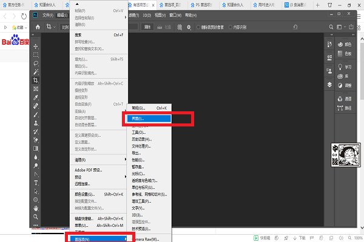Open the 帮助(H) menu
364x242 pixels.
point(191,15)
